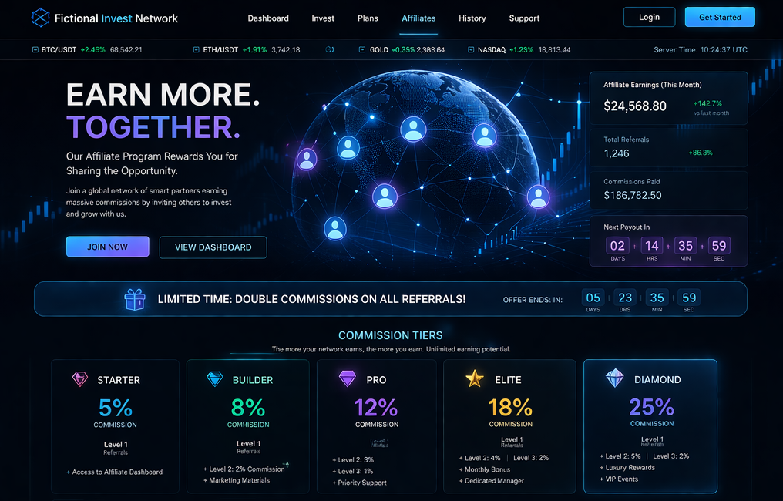Click the Get Started button
This screenshot has width=783, height=501.
click(720, 17)
